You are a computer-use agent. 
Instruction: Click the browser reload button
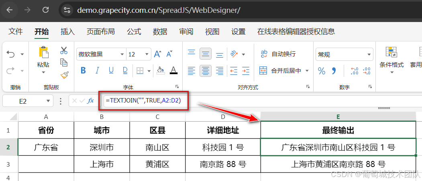click(x=46, y=10)
